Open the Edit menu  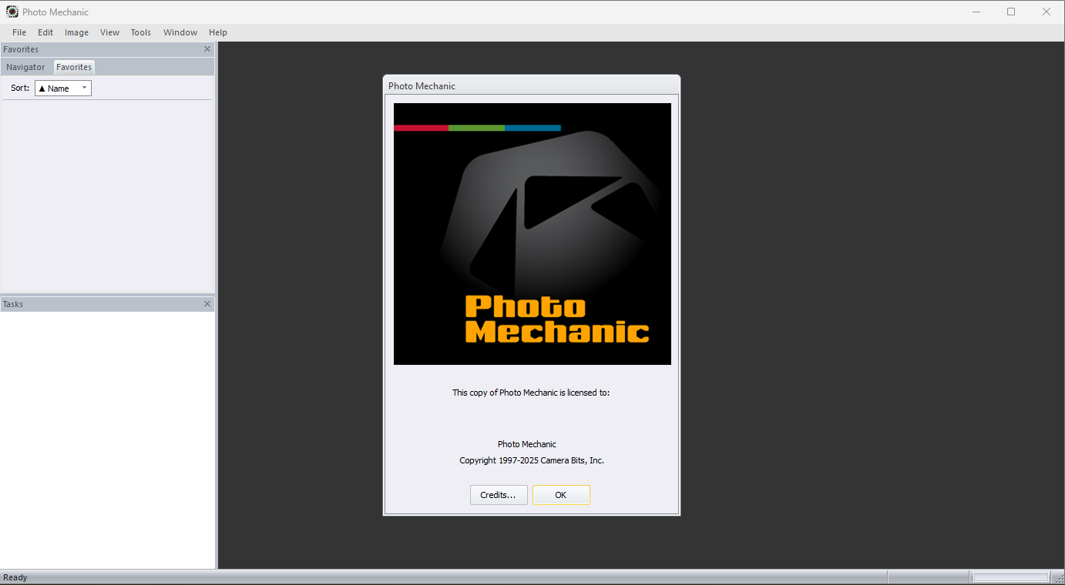click(45, 32)
